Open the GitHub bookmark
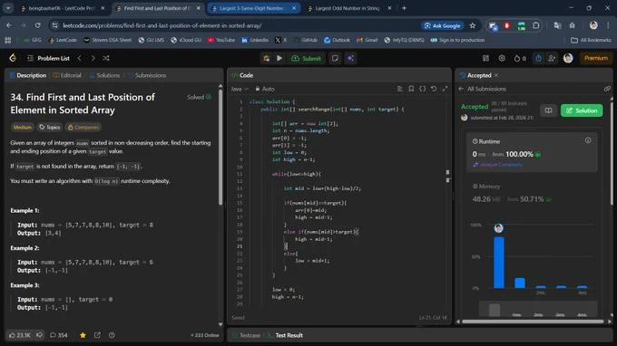 pyautogui.click(x=306, y=40)
